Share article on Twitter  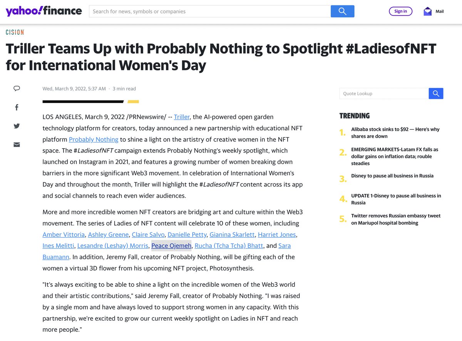[17, 126]
